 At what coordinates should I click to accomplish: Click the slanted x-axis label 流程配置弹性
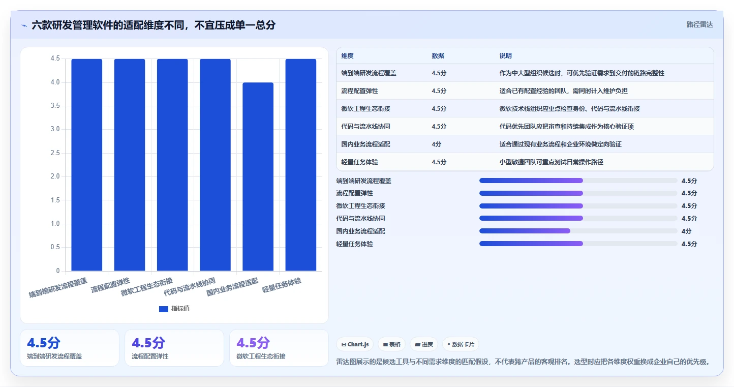111,285
